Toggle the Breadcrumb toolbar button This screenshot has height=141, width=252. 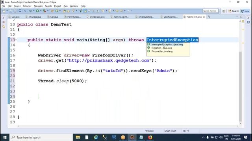pos(81,11)
